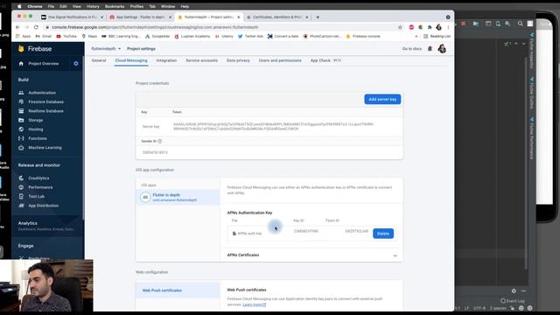Expand the Engage section in sidebar
This screenshot has height=315, width=560.
pyautogui.click(x=25, y=246)
